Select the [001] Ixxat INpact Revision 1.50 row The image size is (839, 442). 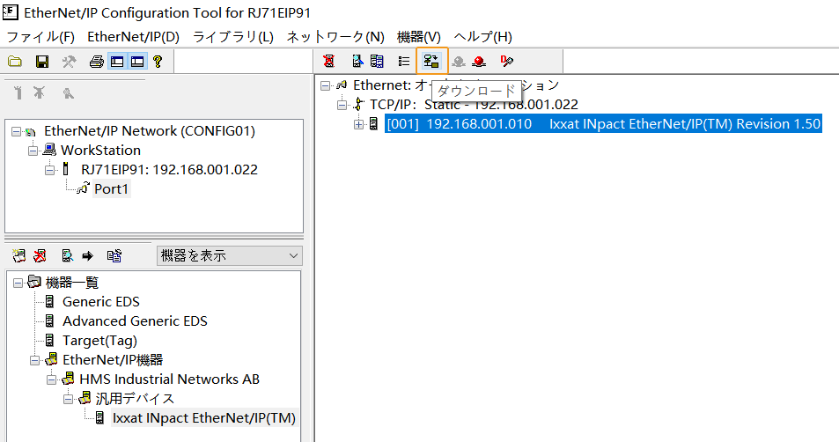[603, 124]
